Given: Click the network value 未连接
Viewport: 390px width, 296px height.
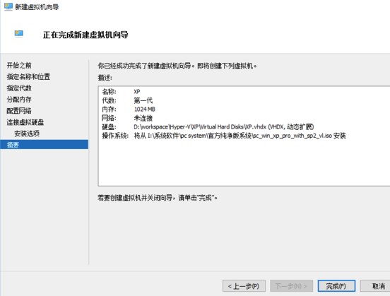Looking at the screenshot, I should tap(143, 118).
